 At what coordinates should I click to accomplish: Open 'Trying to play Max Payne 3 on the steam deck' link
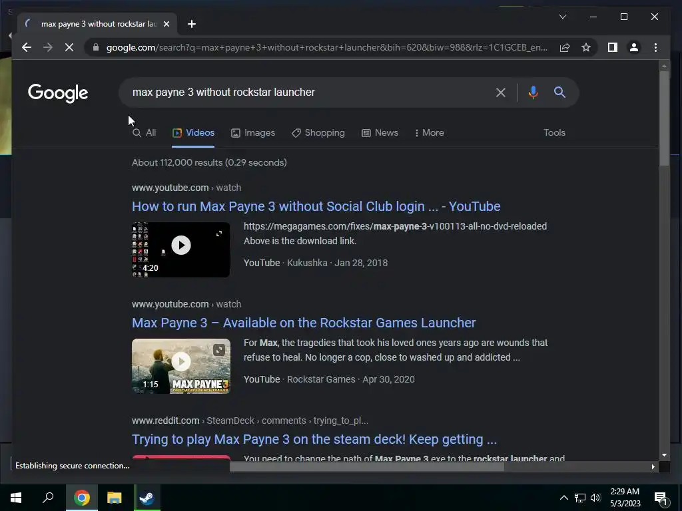point(314,439)
